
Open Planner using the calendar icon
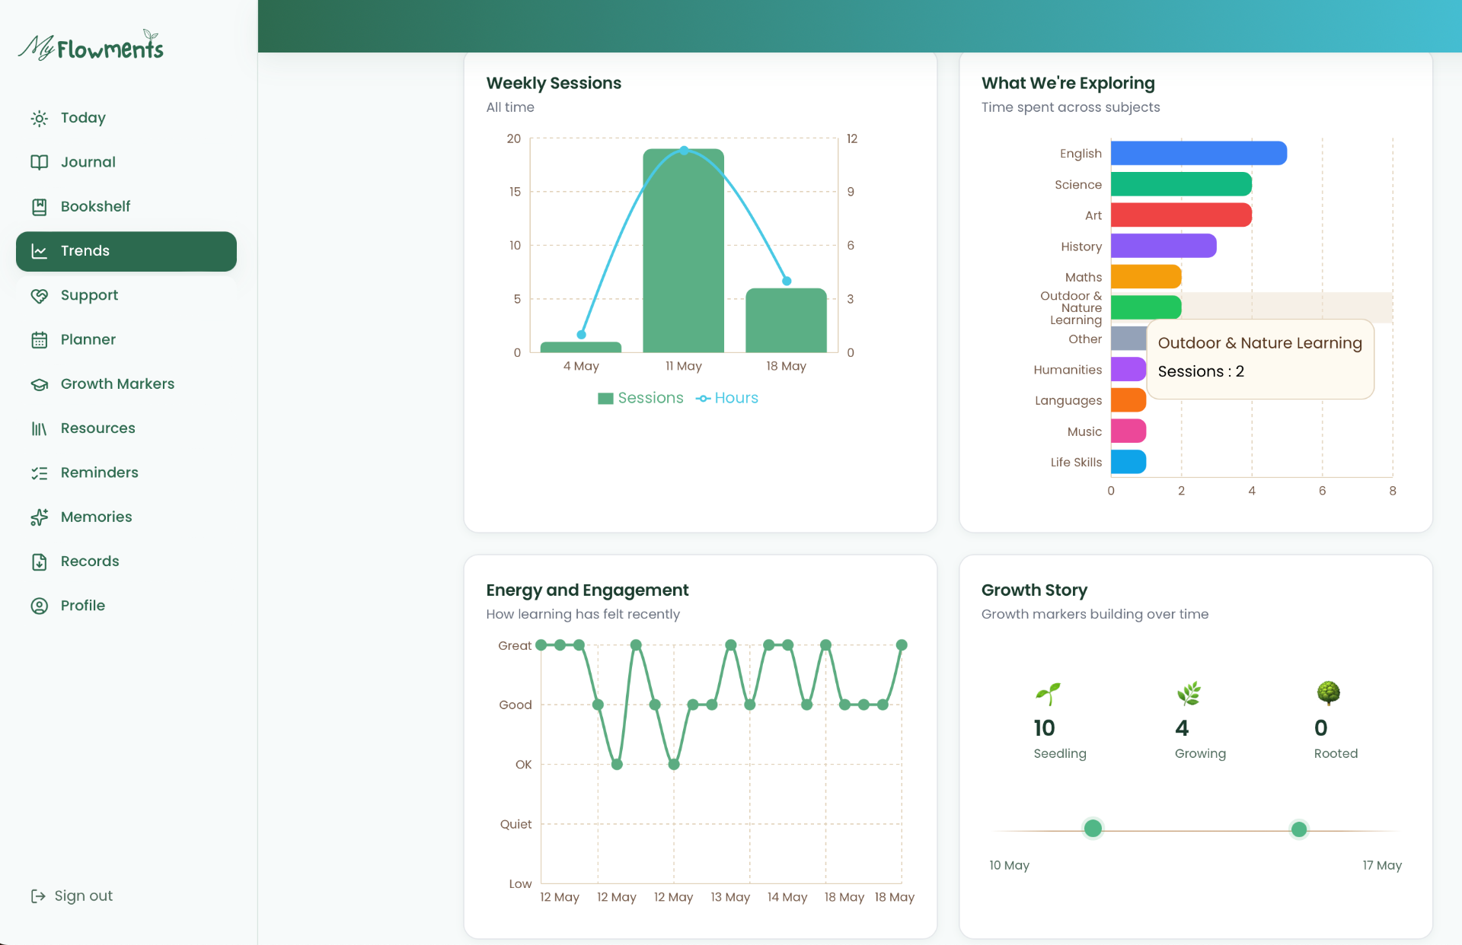click(40, 339)
